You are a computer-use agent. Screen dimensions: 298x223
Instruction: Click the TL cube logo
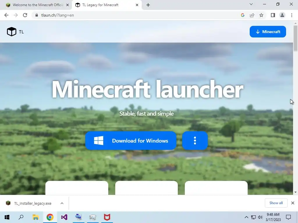(12, 32)
